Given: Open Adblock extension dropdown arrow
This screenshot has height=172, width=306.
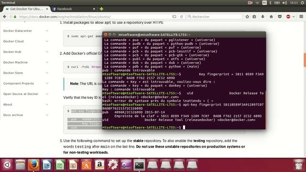Looking at the screenshot, I should tap(293, 17).
